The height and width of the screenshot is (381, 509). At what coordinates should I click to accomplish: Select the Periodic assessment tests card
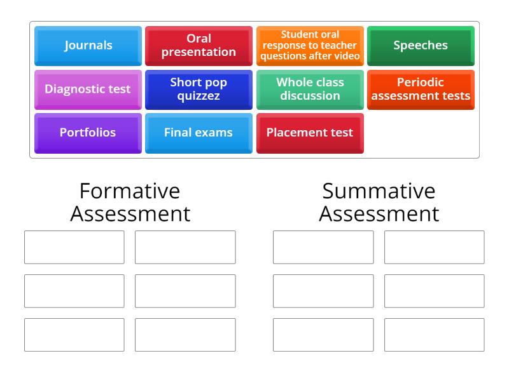421,90
